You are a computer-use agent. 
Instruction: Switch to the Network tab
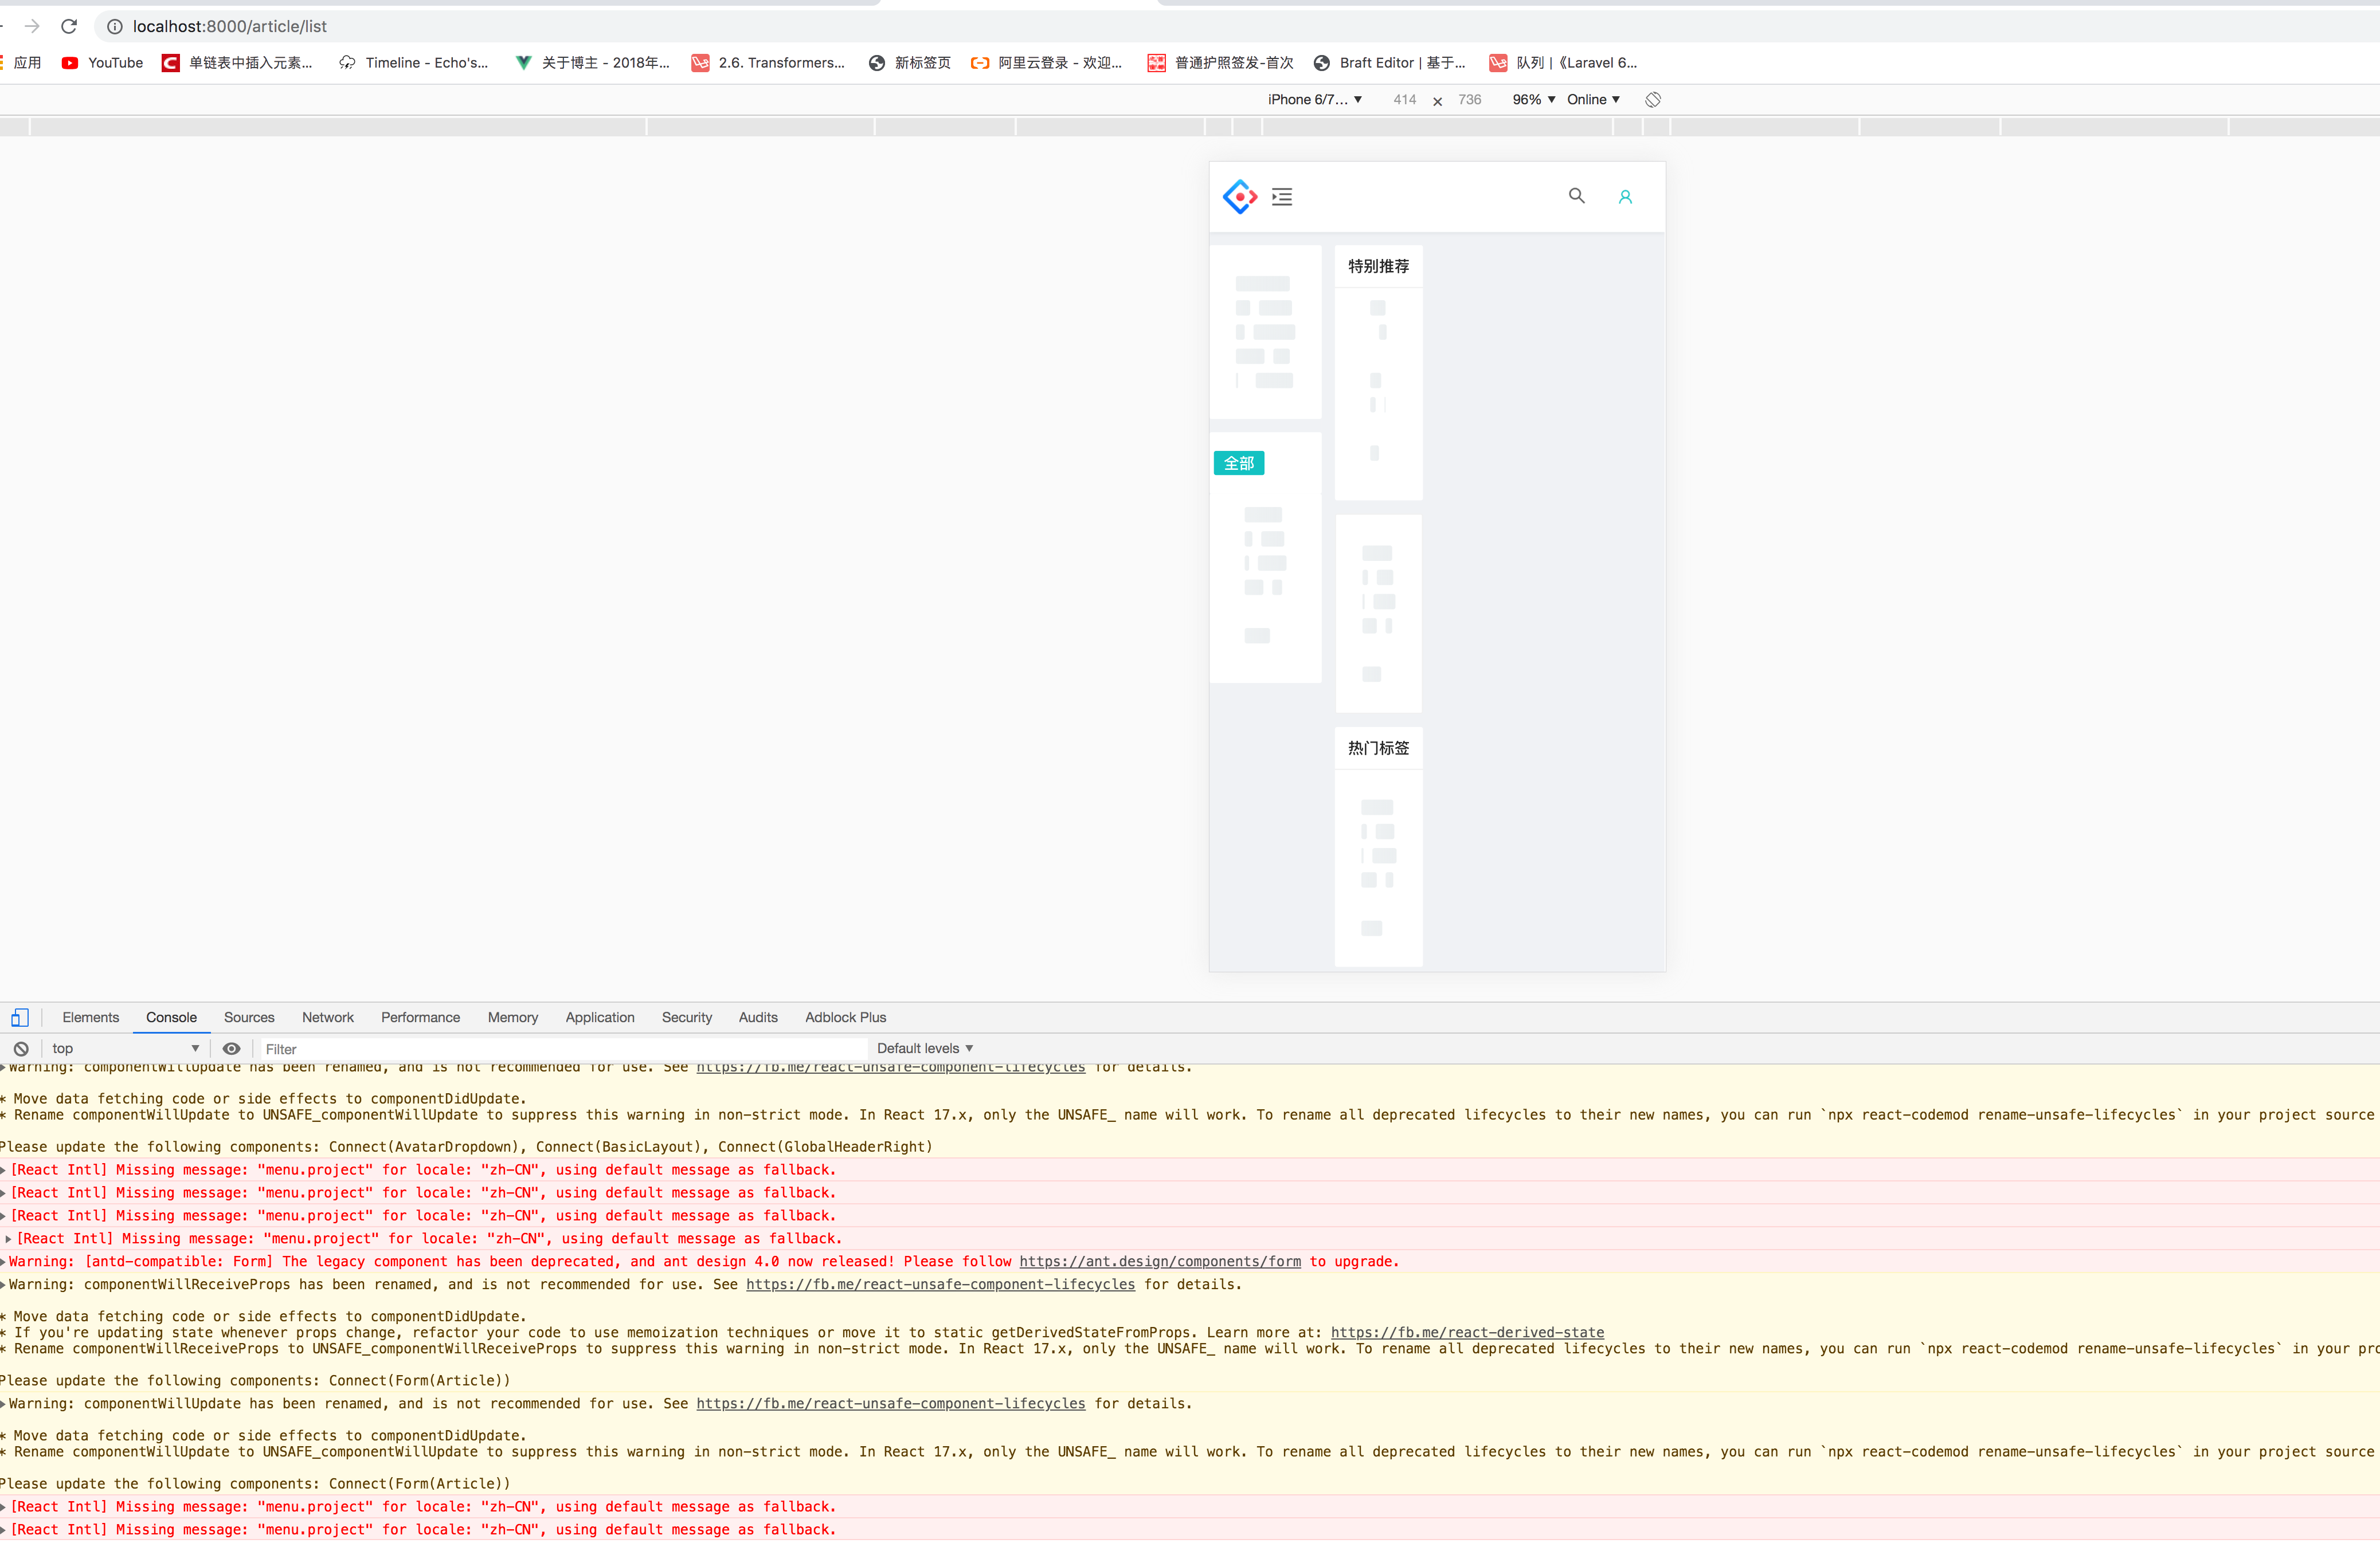[327, 1018]
